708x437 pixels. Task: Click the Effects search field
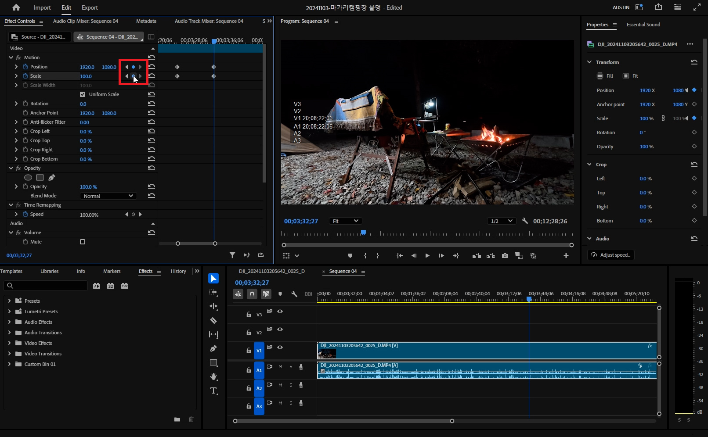click(x=46, y=286)
